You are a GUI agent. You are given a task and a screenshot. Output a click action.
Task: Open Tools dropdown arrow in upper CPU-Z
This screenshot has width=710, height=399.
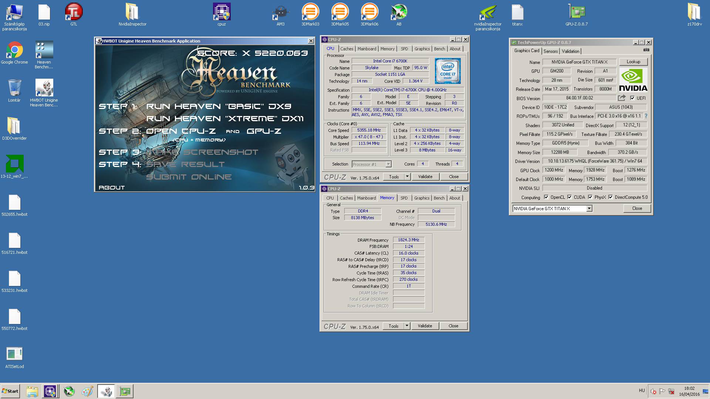[407, 177]
